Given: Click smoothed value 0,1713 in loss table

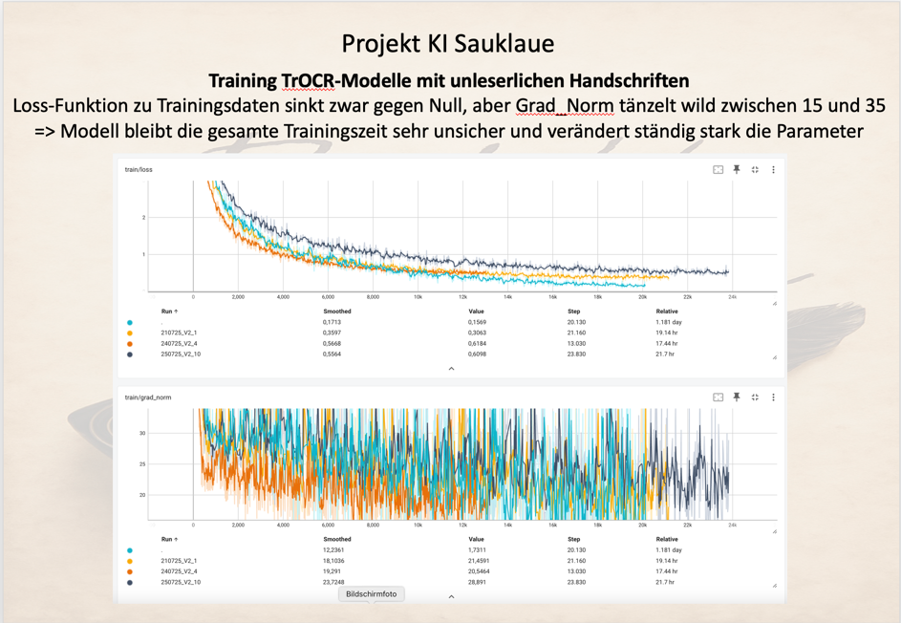Looking at the screenshot, I should pos(332,322).
